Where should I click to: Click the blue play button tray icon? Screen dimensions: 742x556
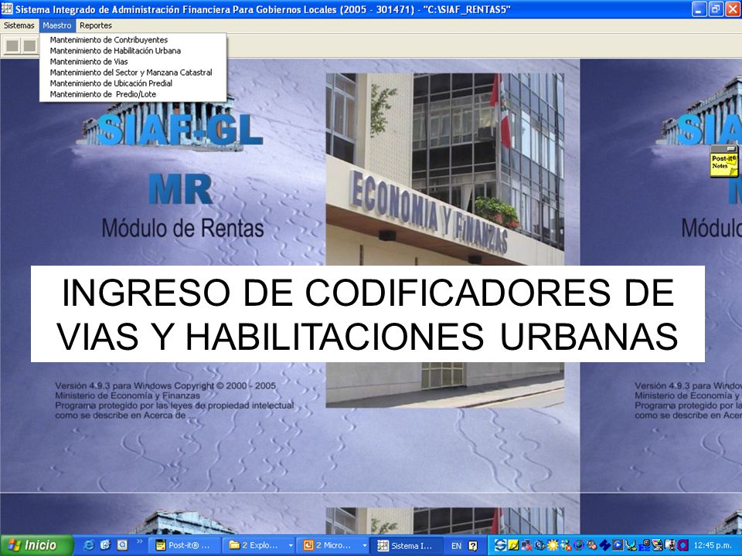tap(617, 546)
